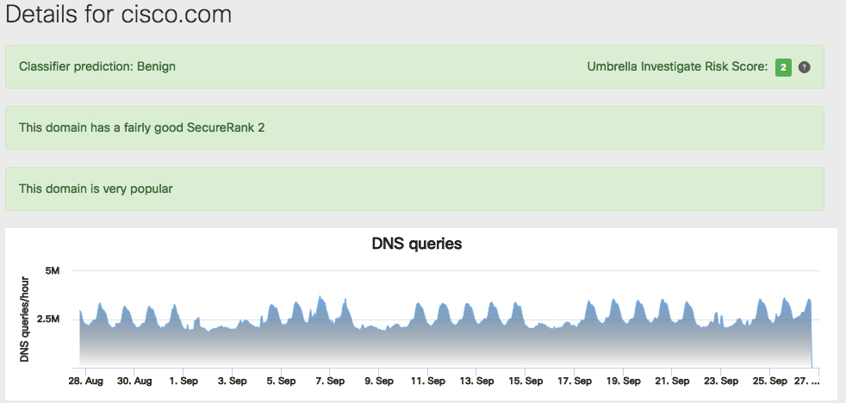Screen dimensions: 846x403
Task: Select the 7. Sep axis marker
Action: click(329, 381)
